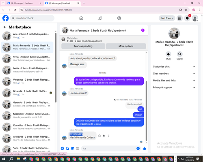Click the Search Facebook field
The width and height of the screenshot is (203, 162).
pos(32,18)
